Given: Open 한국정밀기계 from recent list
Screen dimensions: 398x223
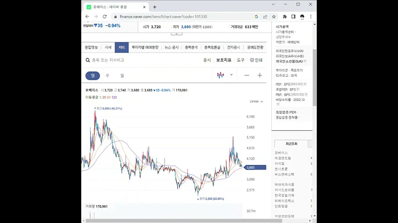Looking at the screenshot, I should pyautogui.click(x=284, y=195).
